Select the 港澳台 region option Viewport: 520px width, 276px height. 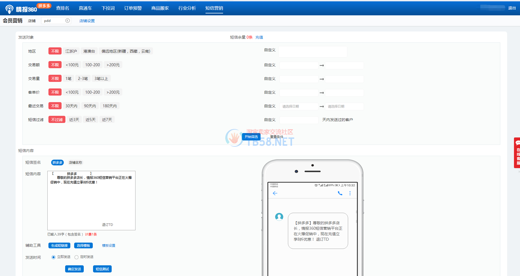[x=89, y=51]
